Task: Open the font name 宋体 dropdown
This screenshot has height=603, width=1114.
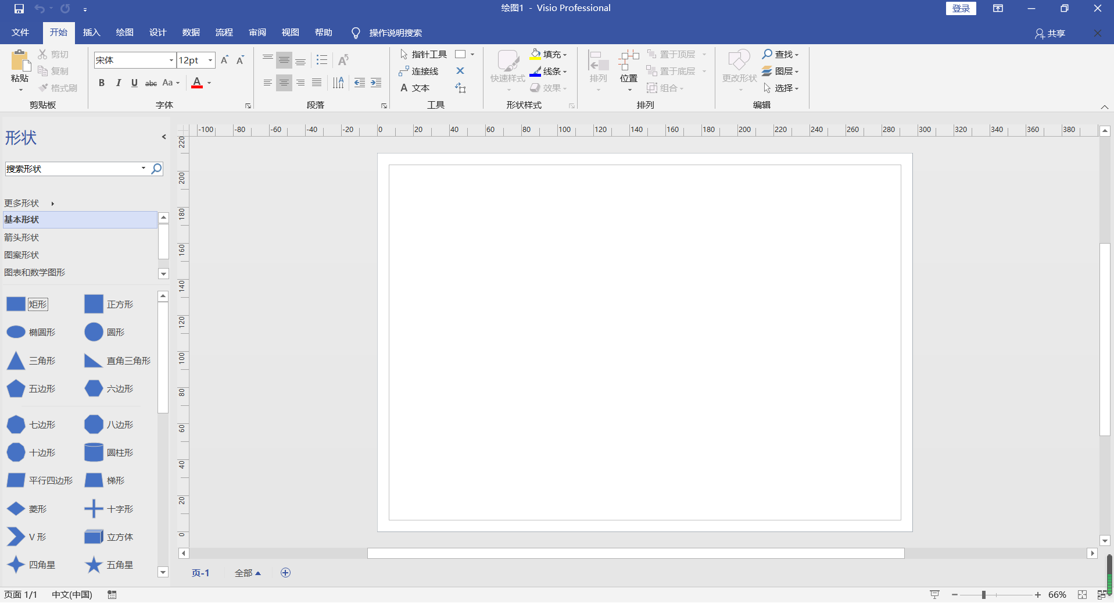Action: [171, 60]
